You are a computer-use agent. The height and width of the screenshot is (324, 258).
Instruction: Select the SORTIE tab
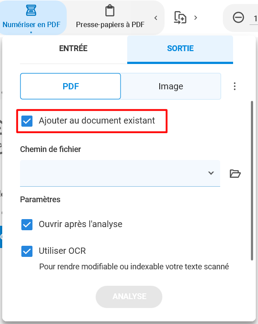(180, 49)
